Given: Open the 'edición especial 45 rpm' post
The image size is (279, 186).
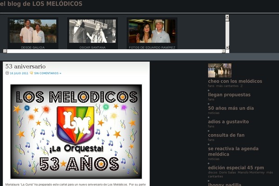Looking at the screenshot, I should tap(236, 168).
